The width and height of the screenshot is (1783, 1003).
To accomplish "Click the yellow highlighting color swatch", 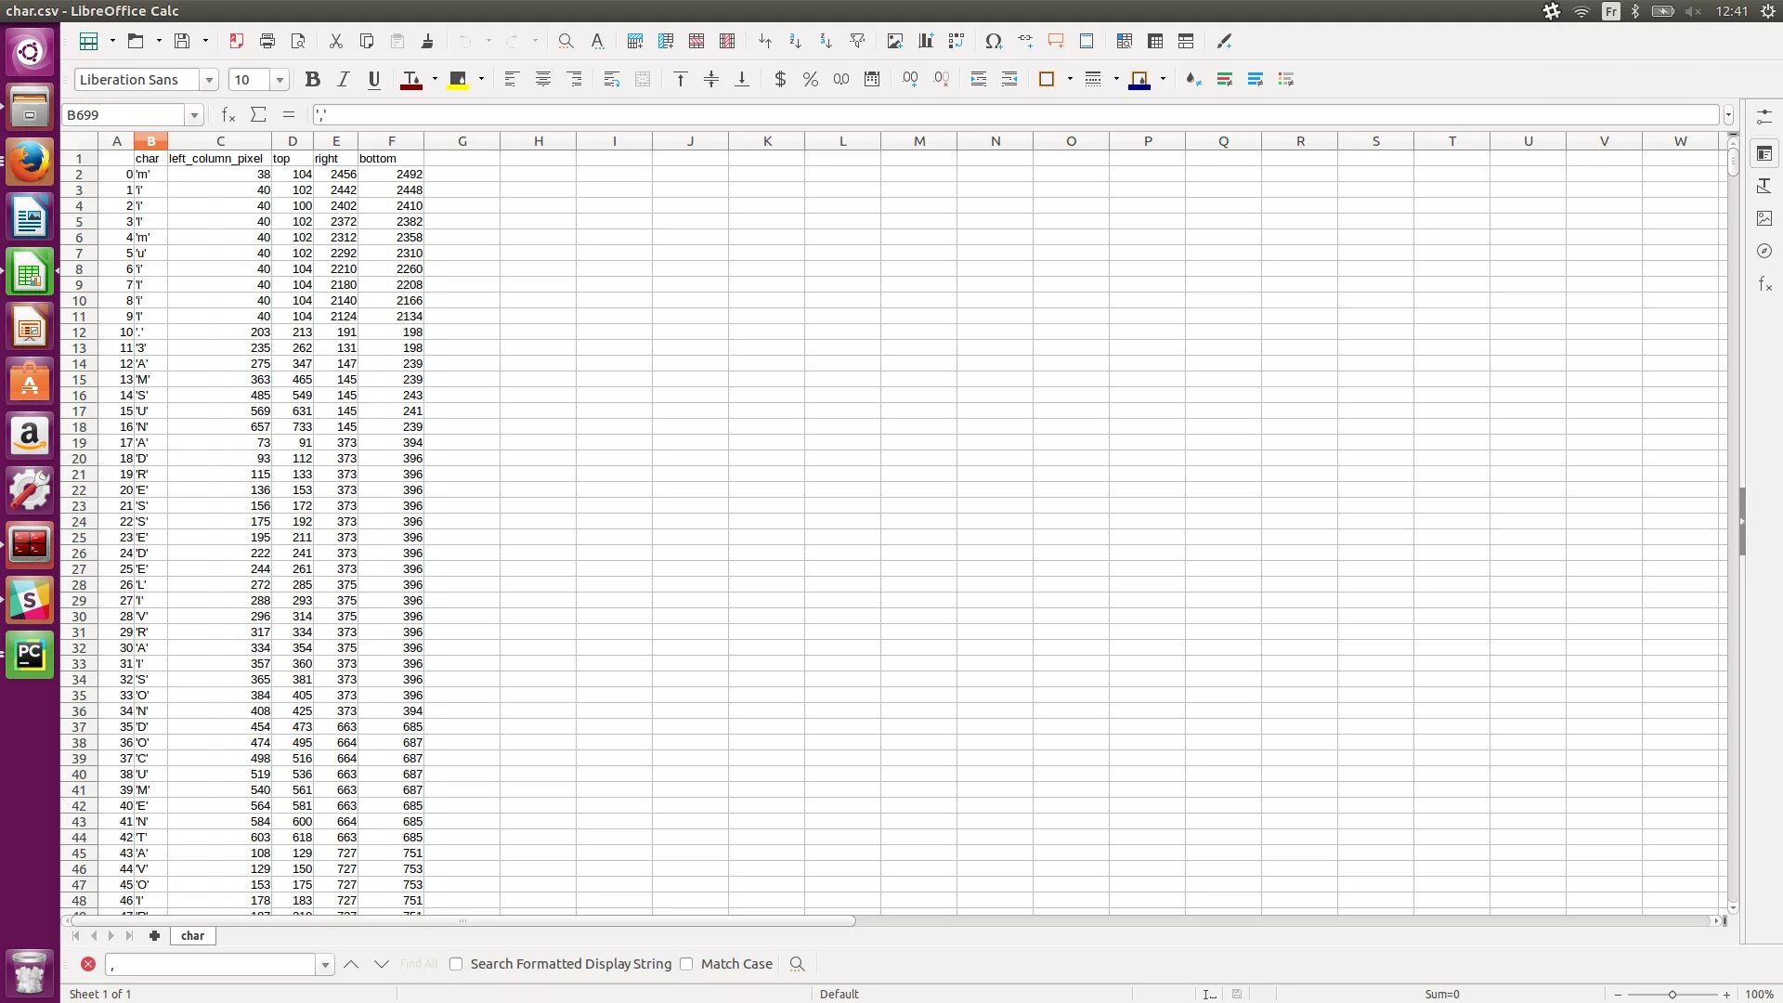I will [457, 79].
